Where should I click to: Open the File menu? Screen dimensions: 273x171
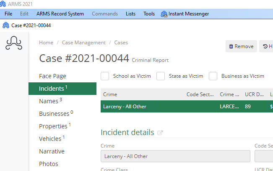tap(8, 14)
